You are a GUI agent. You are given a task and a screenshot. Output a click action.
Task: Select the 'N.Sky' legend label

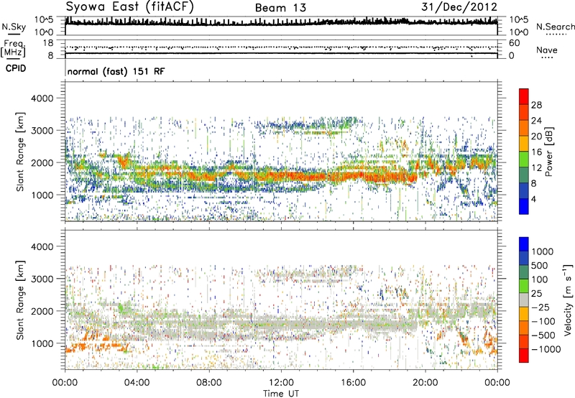pyautogui.click(x=14, y=27)
